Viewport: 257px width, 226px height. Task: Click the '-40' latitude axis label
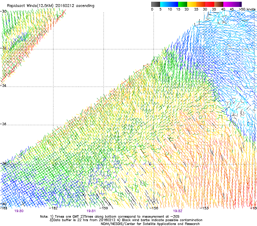tap(3, 204)
